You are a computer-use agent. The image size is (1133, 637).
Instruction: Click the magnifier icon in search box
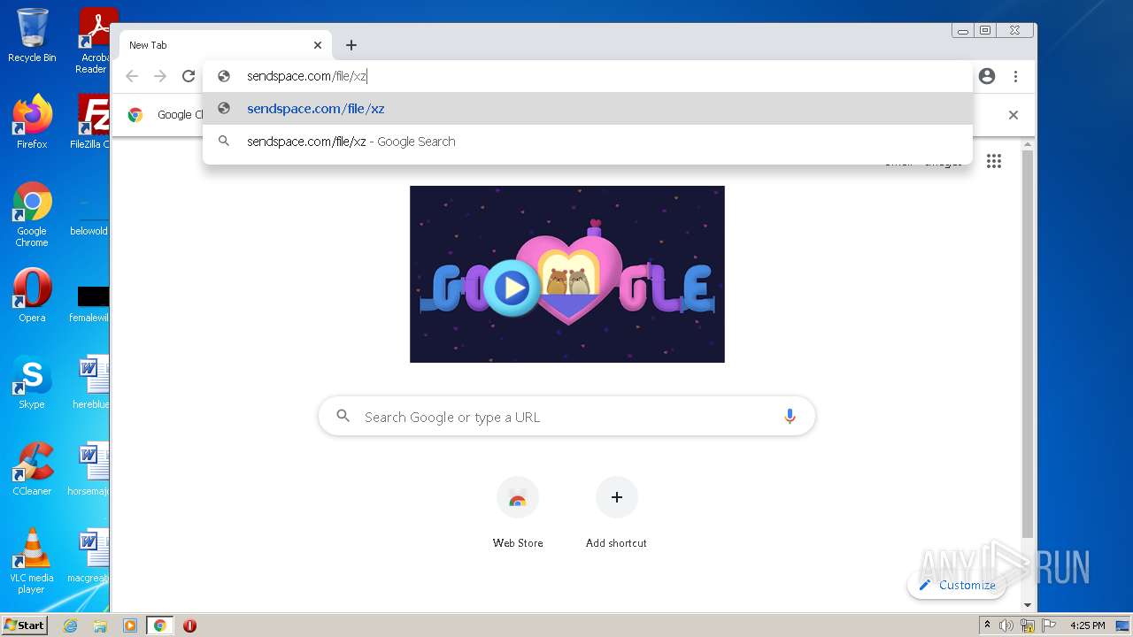click(343, 416)
